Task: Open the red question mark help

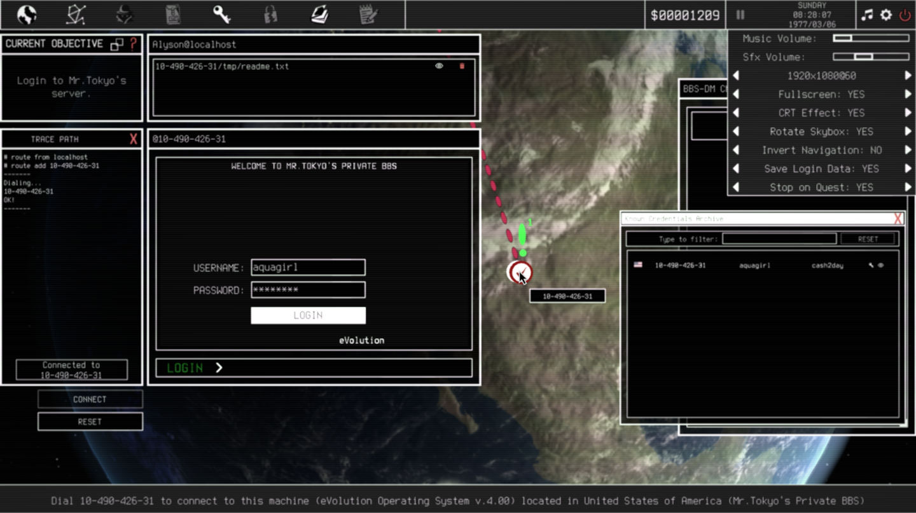Action: coord(133,44)
